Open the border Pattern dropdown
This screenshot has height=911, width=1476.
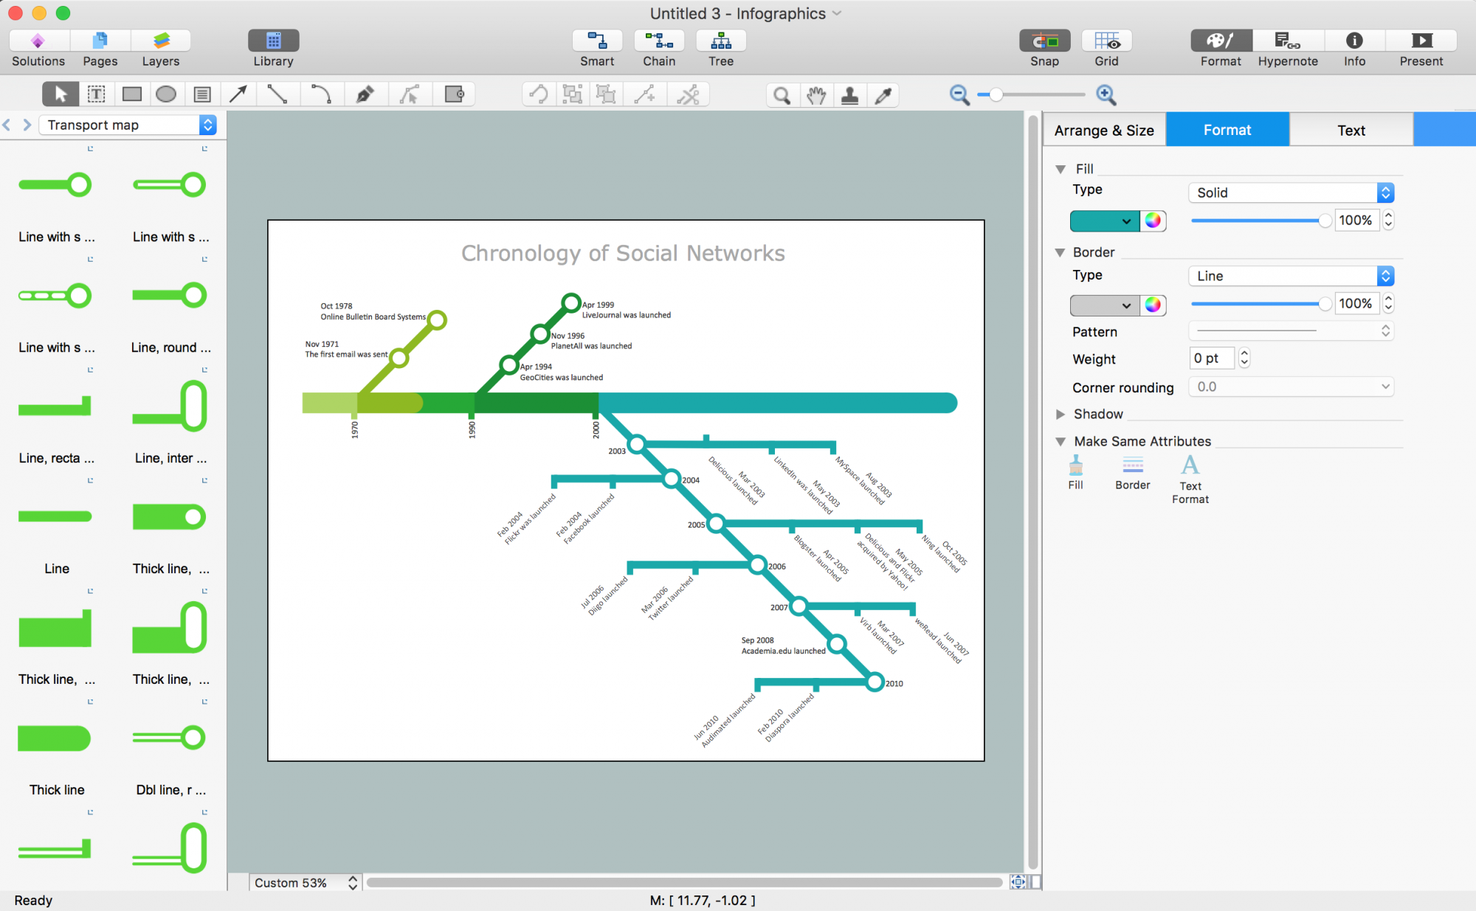pos(1291,331)
